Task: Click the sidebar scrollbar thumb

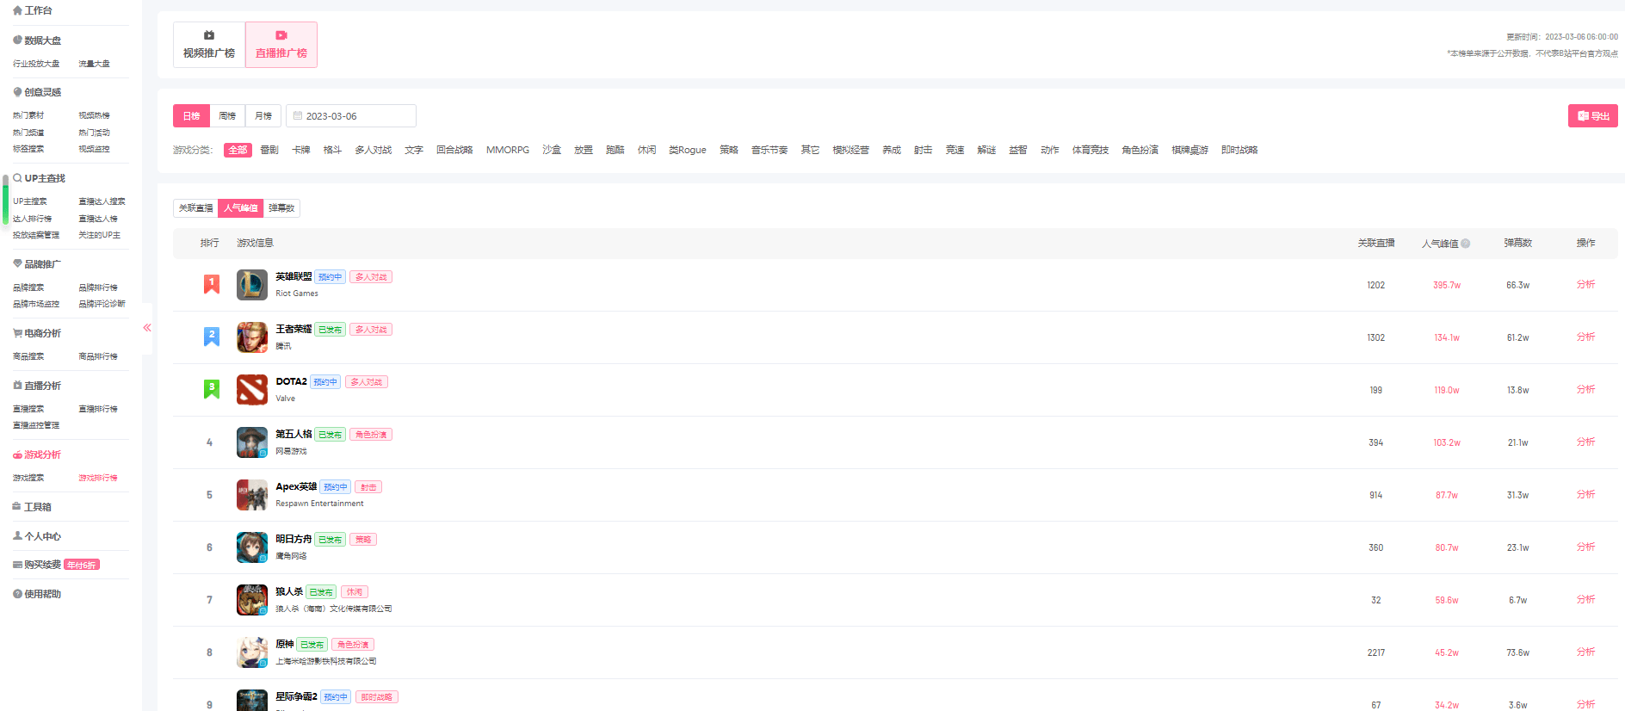Action: click(x=5, y=201)
